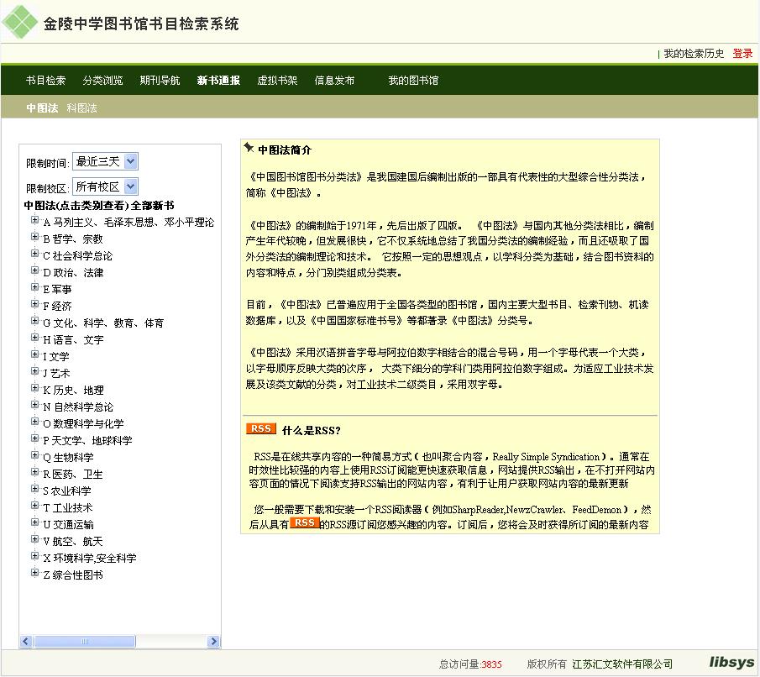Open the 分类浏览 menu item
This screenshot has height=677, width=760.
(102, 81)
